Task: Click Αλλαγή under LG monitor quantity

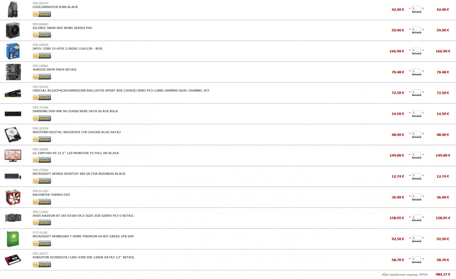Action: click(416, 158)
